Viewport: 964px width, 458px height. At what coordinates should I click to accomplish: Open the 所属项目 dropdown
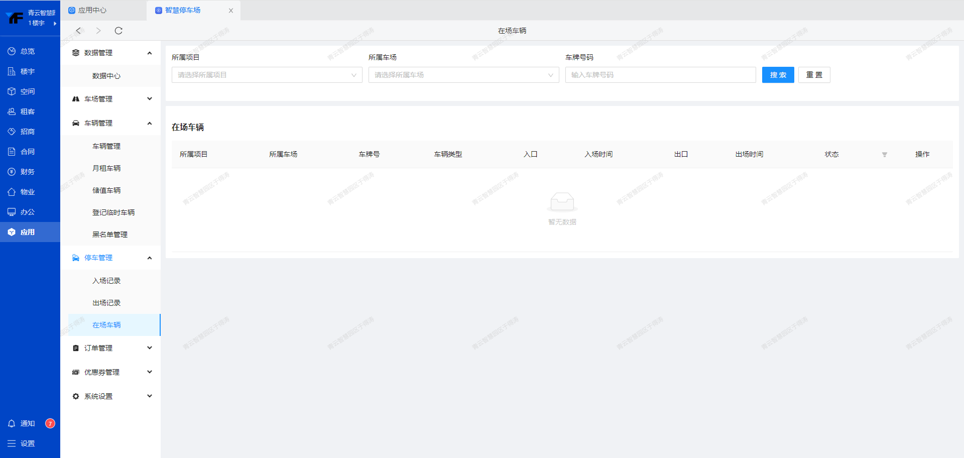click(267, 75)
